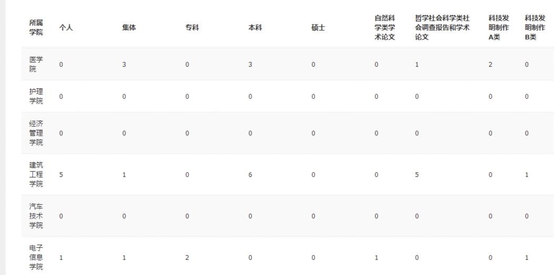Click the 个人 column header
Screen dimensions: 555x275
pos(66,28)
